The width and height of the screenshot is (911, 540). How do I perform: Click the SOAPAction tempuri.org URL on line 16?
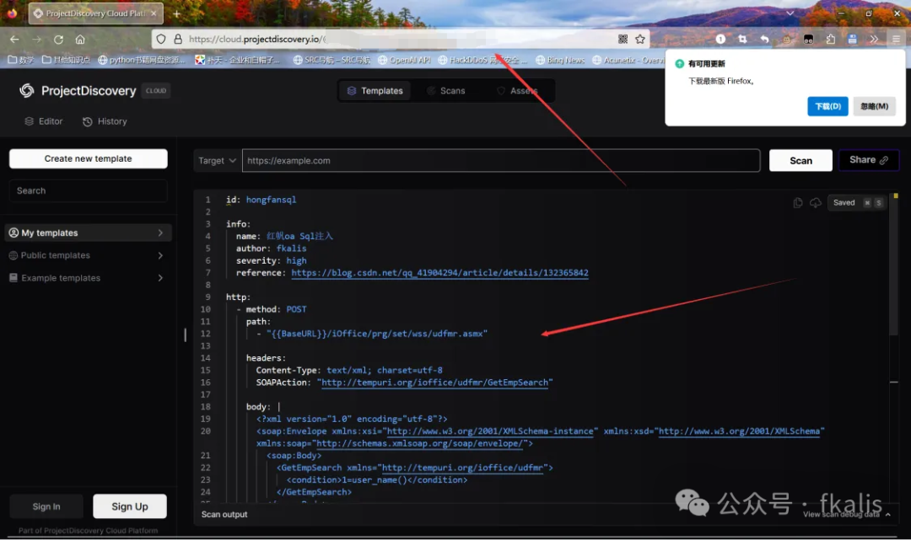(434, 382)
